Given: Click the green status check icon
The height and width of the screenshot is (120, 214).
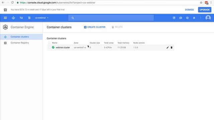Looking at the screenshot, I should [53, 47].
